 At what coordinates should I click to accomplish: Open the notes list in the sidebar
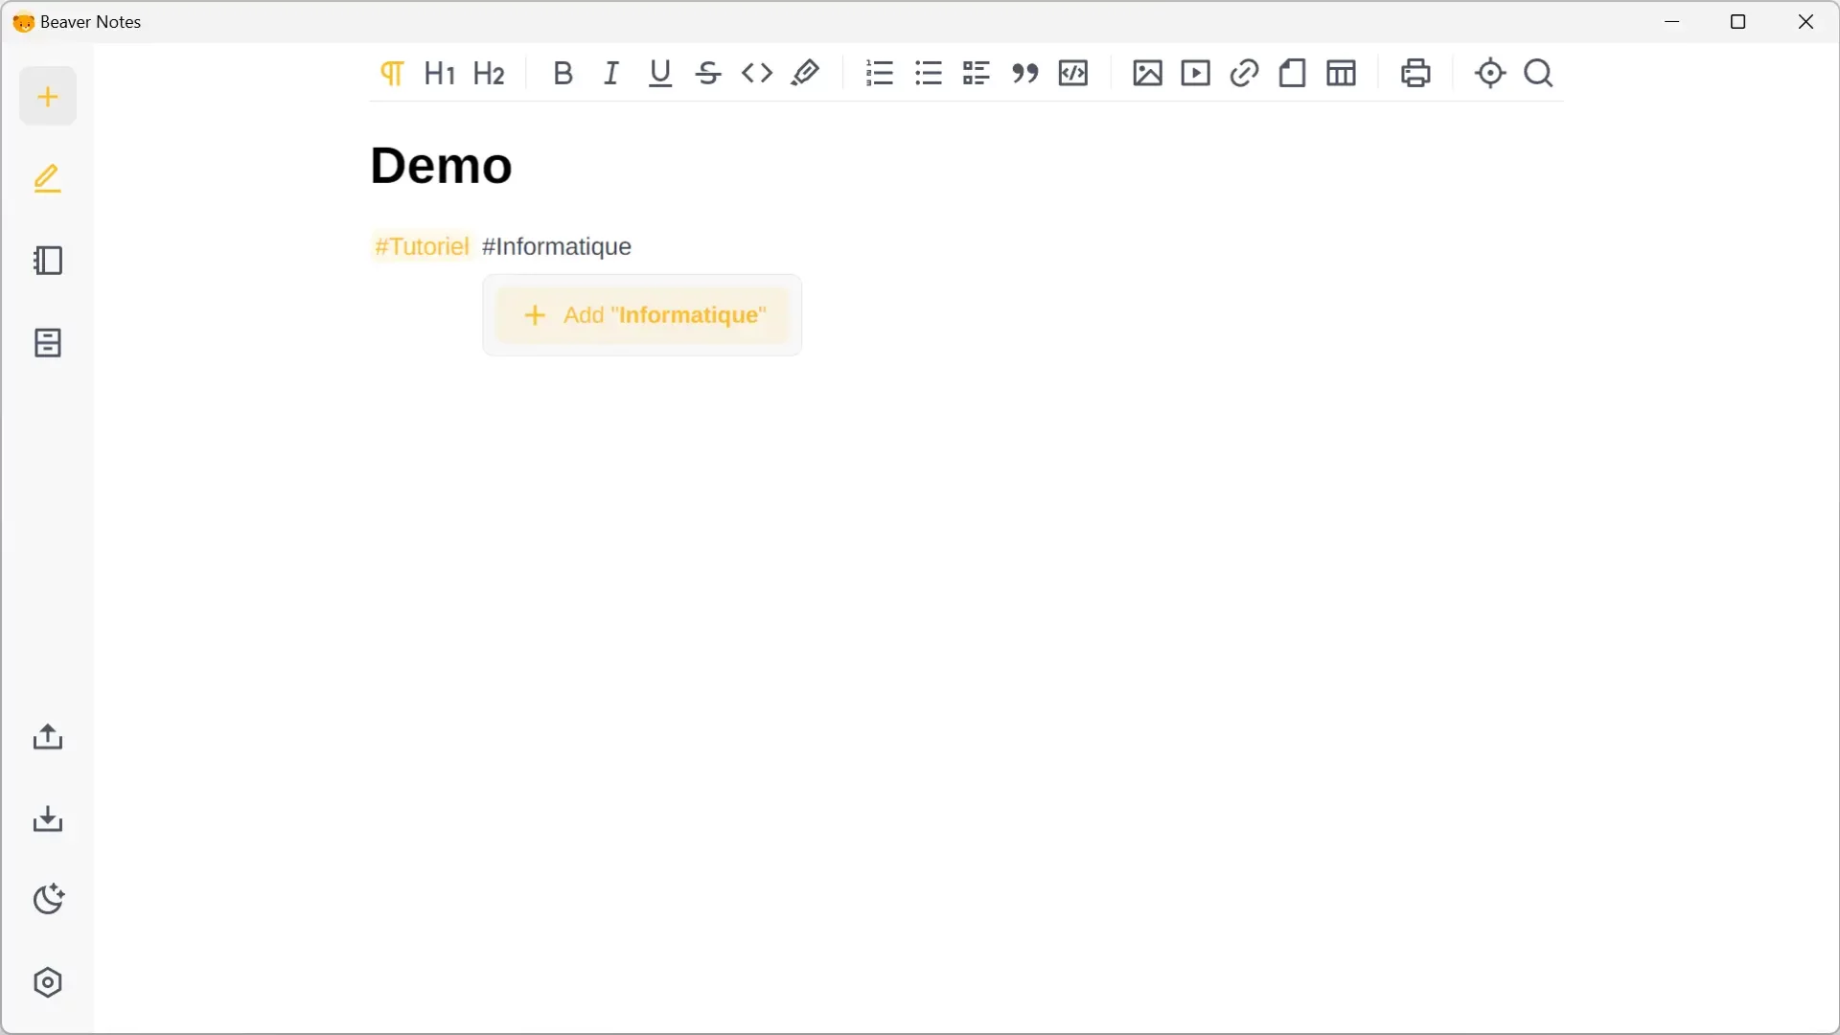48,261
